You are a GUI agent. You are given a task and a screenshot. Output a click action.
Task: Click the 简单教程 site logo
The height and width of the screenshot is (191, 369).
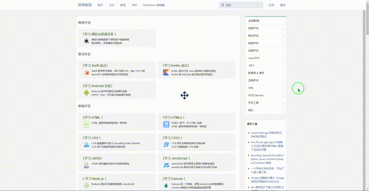coord(85,5)
